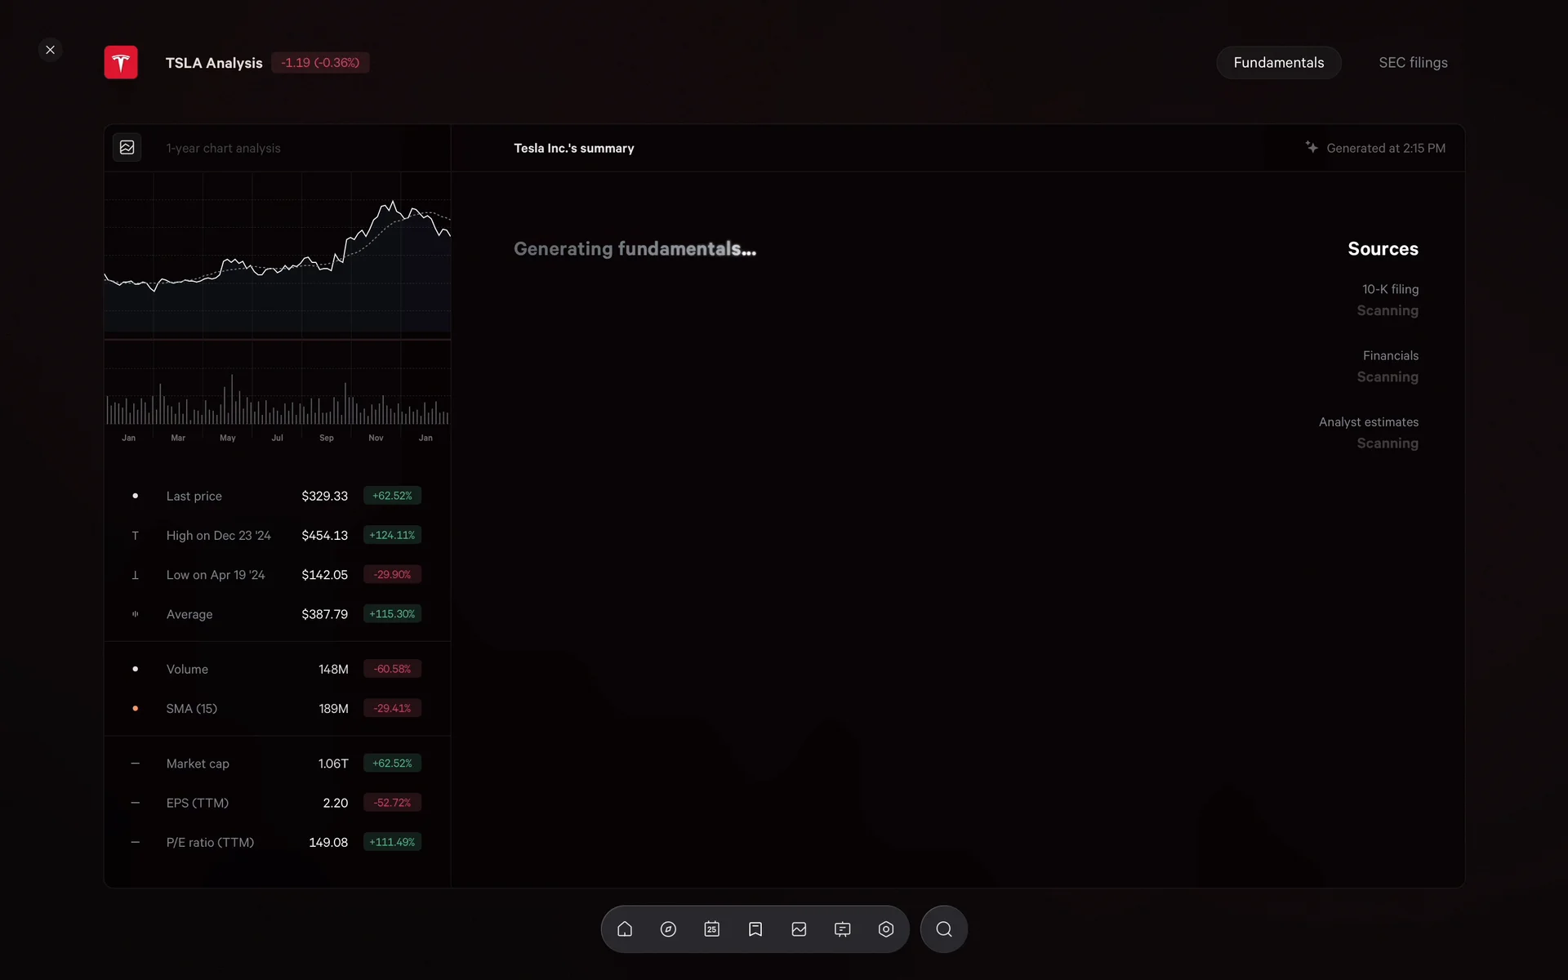Switch to the SEC filings tab
Image resolution: width=1568 pixels, height=980 pixels.
pyautogui.click(x=1413, y=63)
